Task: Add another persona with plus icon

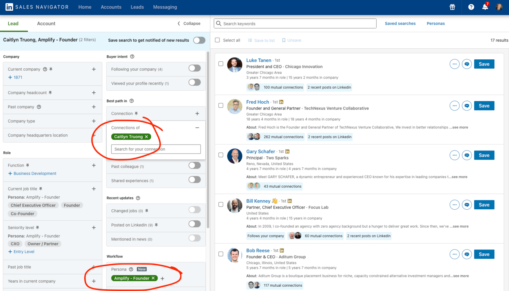Action: [x=162, y=278]
